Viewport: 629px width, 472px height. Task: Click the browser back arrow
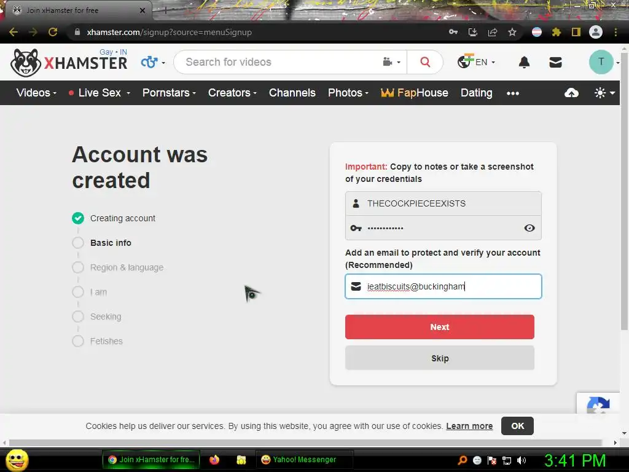coord(14,32)
